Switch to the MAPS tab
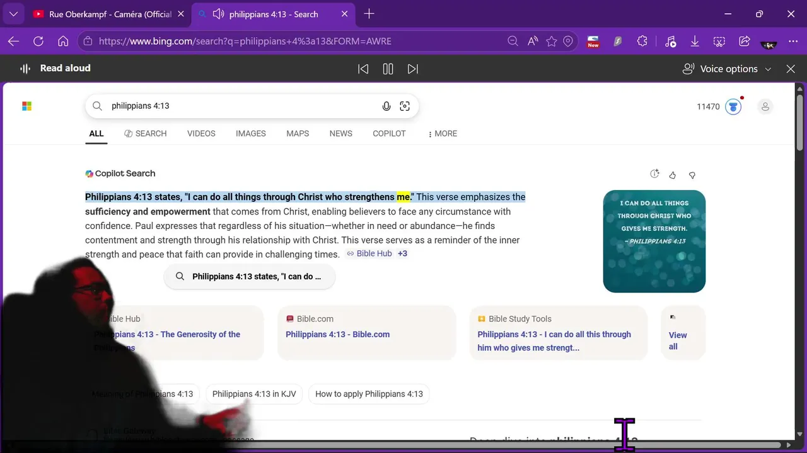Screen dimensions: 807x453 coord(298,133)
